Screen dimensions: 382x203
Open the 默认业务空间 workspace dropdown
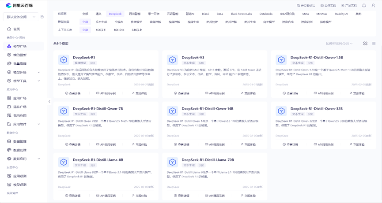[21, 17]
